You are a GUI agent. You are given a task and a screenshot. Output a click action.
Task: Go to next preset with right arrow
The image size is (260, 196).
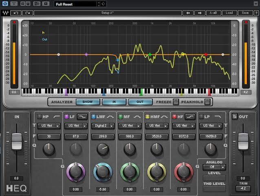tap(200, 13)
